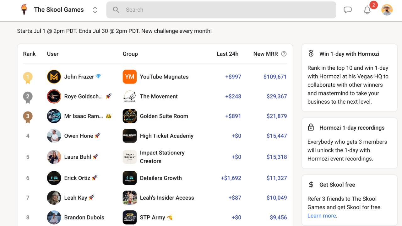Image resolution: width=402 pixels, height=226 pixels.
Task: Click Leah Kay's avatar
Action: click(x=54, y=198)
